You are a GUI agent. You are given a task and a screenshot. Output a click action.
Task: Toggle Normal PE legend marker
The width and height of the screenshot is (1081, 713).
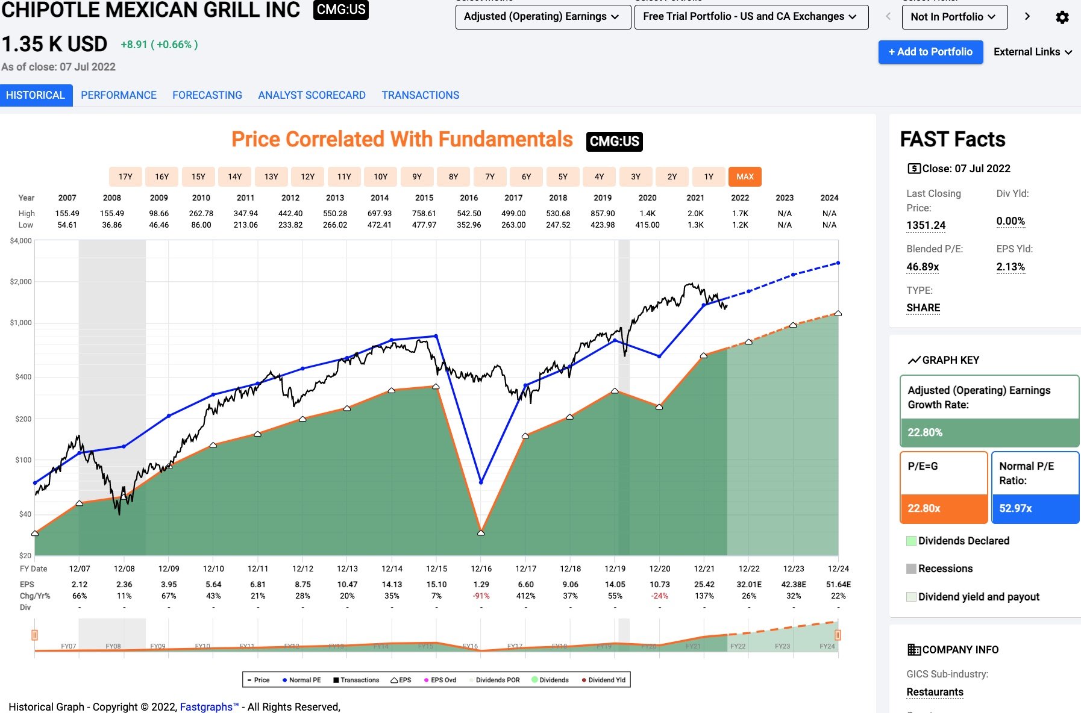(284, 680)
